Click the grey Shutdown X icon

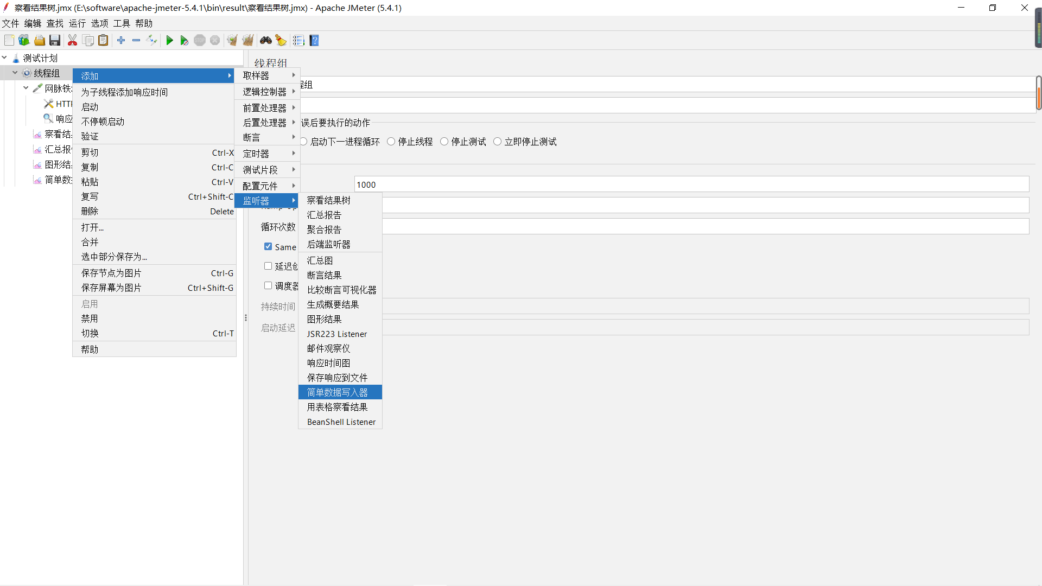click(x=215, y=40)
